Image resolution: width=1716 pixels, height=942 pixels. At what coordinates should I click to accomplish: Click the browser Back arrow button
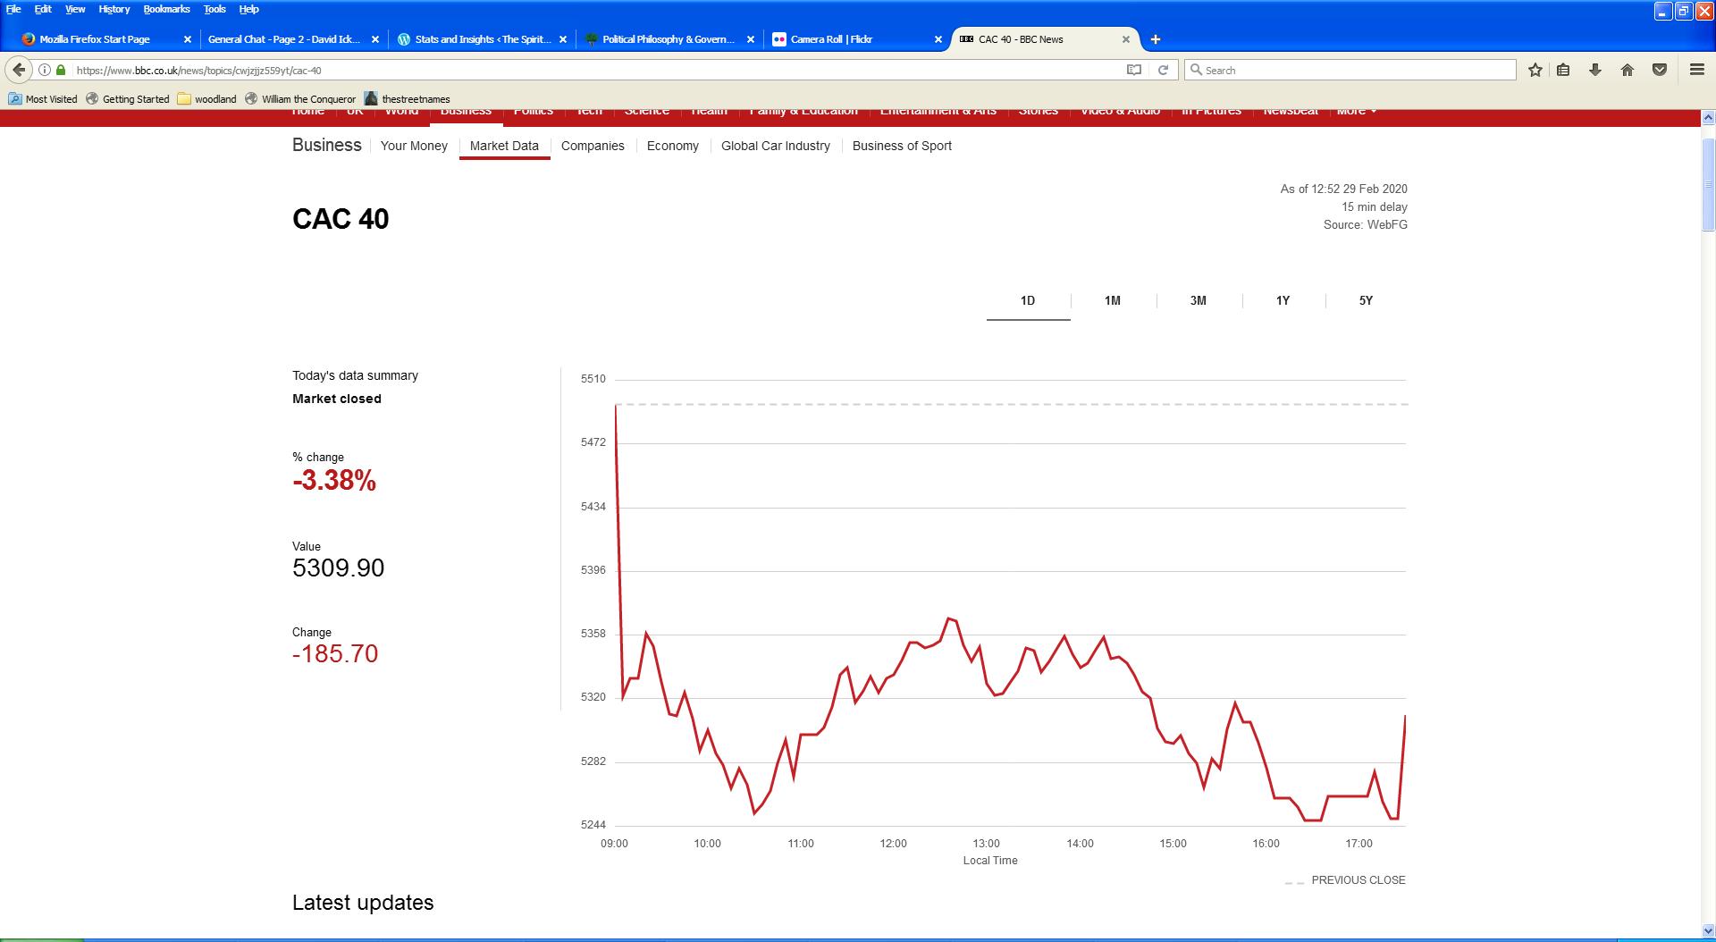point(19,70)
